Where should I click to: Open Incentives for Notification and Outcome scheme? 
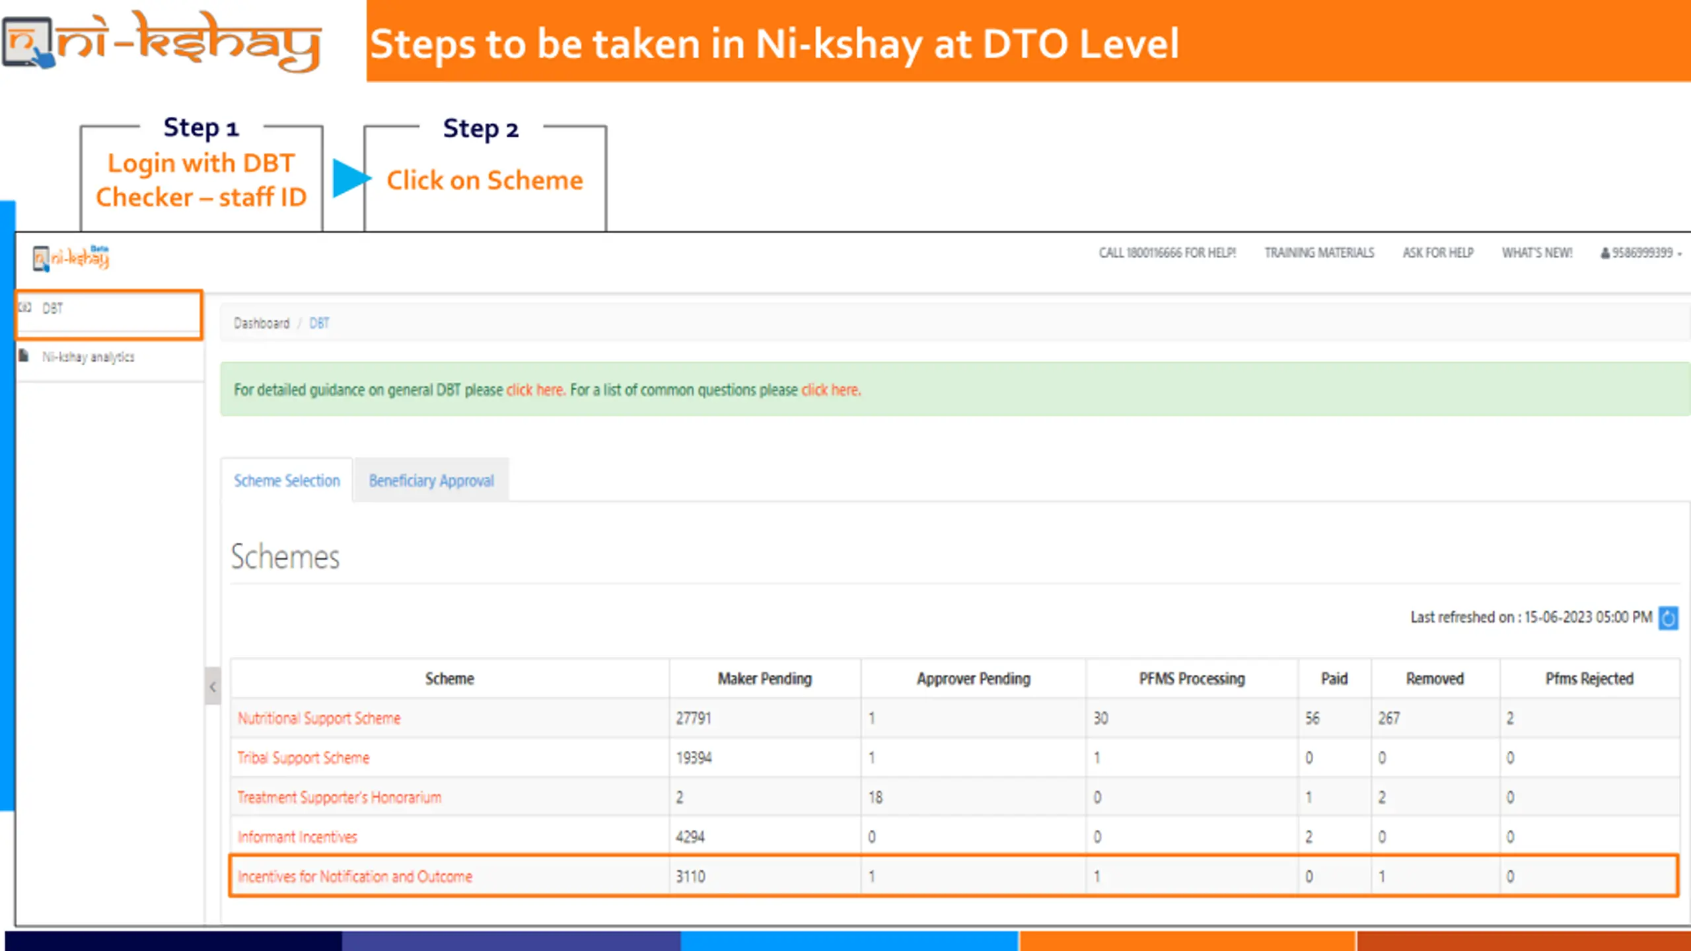[x=355, y=876]
